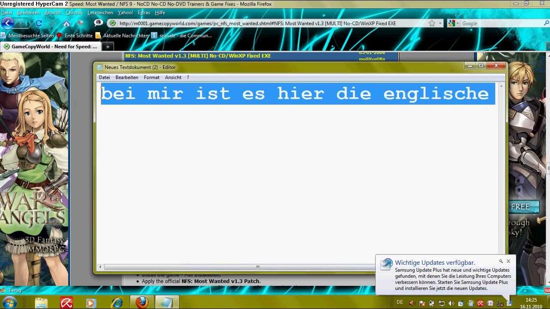Screen dimensions: 550x309
Task: Click the red muted speaker tray icon
Action: point(412,303)
